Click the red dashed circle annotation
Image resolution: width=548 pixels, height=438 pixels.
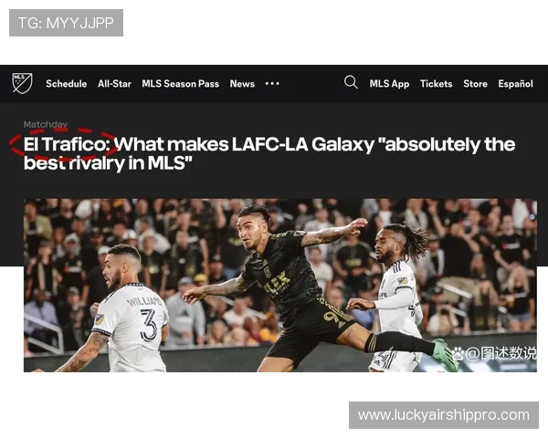(x=64, y=143)
